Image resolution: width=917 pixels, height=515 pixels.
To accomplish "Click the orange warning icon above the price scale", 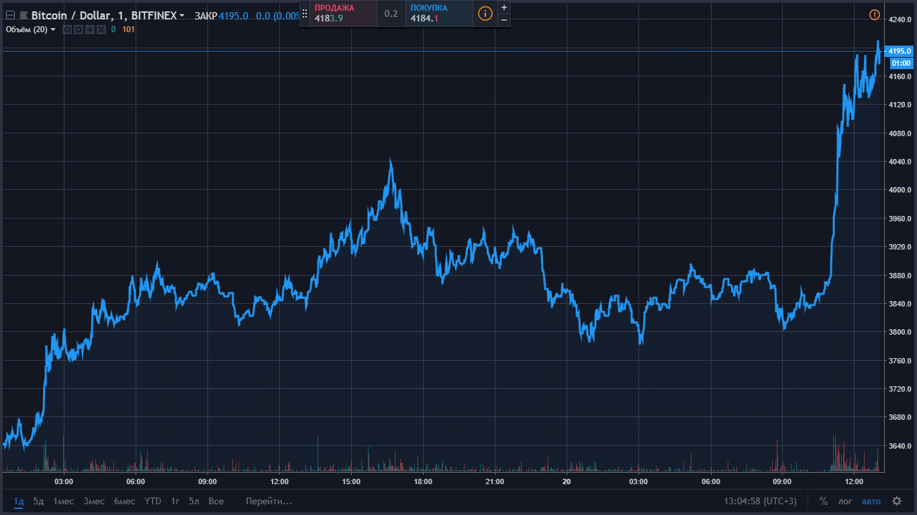I will point(874,15).
